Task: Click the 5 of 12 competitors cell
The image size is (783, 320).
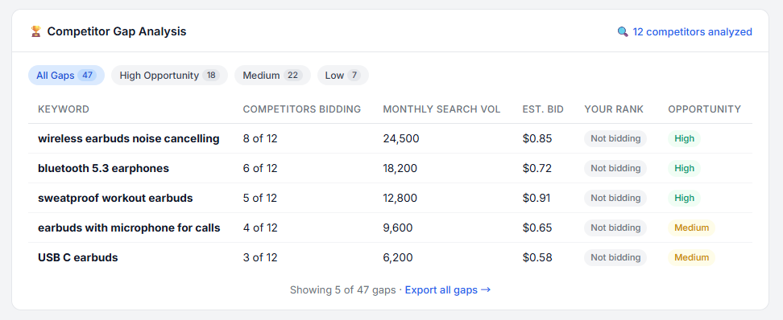Action: coord(259,198)
